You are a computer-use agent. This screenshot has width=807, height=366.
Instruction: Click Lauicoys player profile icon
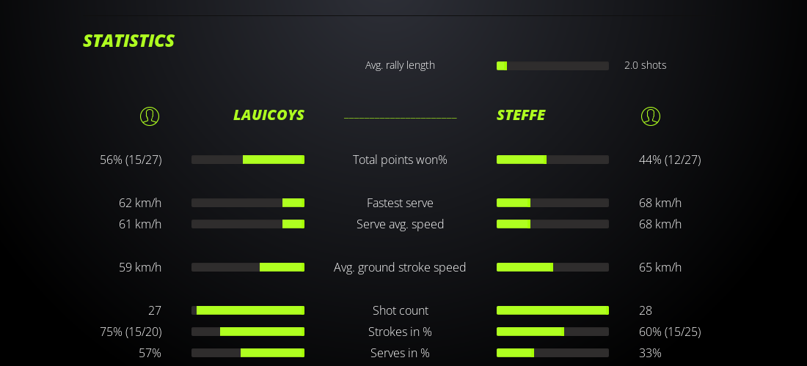(x=150, y=116)
